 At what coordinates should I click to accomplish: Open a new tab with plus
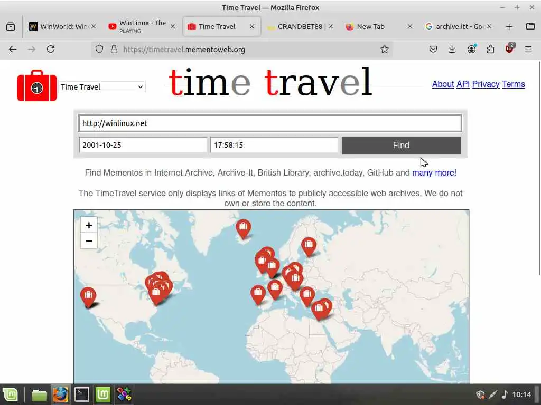tap(509, 26)
